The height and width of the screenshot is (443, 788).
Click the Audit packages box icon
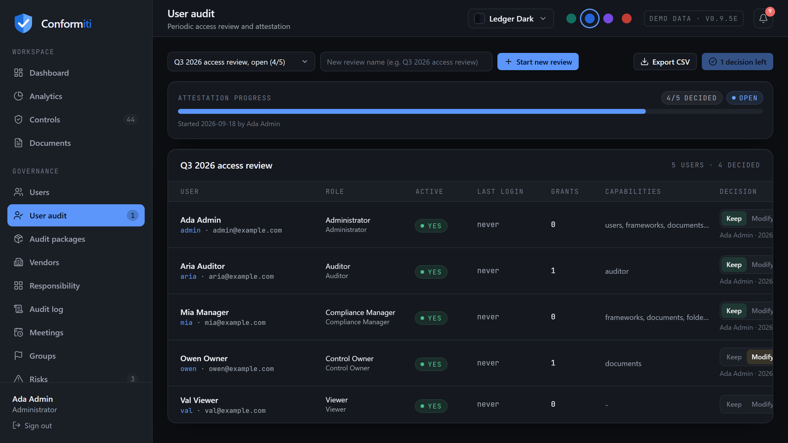coord(18,239)
